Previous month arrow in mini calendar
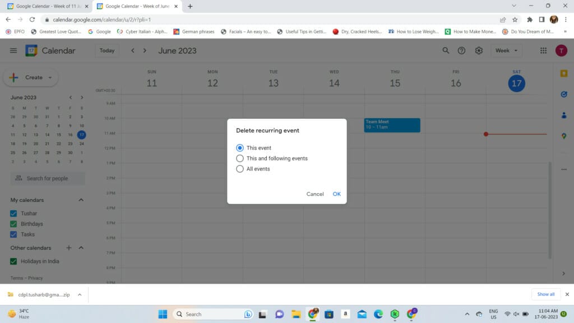 [71, 98]
